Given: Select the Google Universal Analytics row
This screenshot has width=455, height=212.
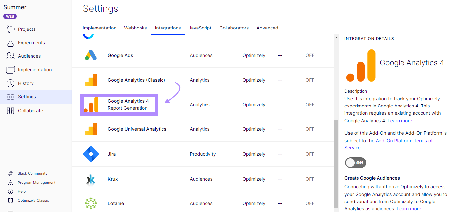Looking at the screenshot, I should [x=137, y=129].
